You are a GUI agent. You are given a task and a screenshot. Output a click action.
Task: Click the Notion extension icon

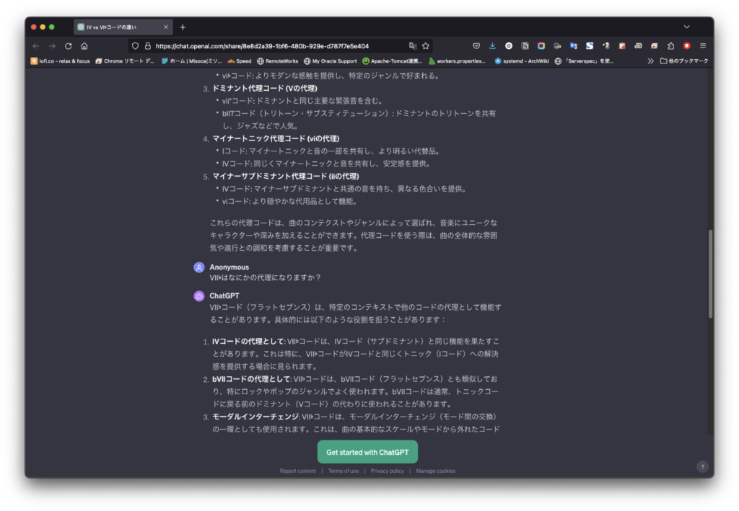[x=525, y=45]
